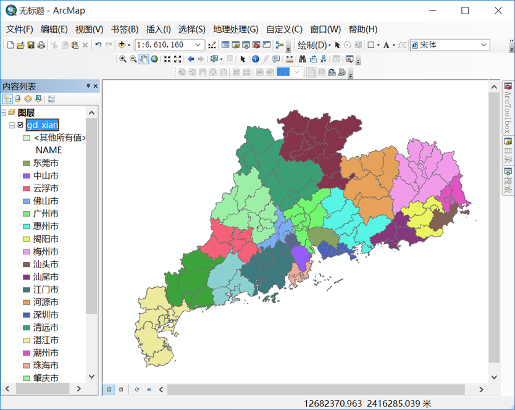Click the 广州市 green color swatch
Image resolution: width=515 pixels, height=410 pixels.
point(27,214)
